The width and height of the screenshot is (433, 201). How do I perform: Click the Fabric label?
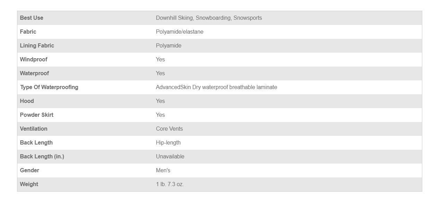(28, 32)
